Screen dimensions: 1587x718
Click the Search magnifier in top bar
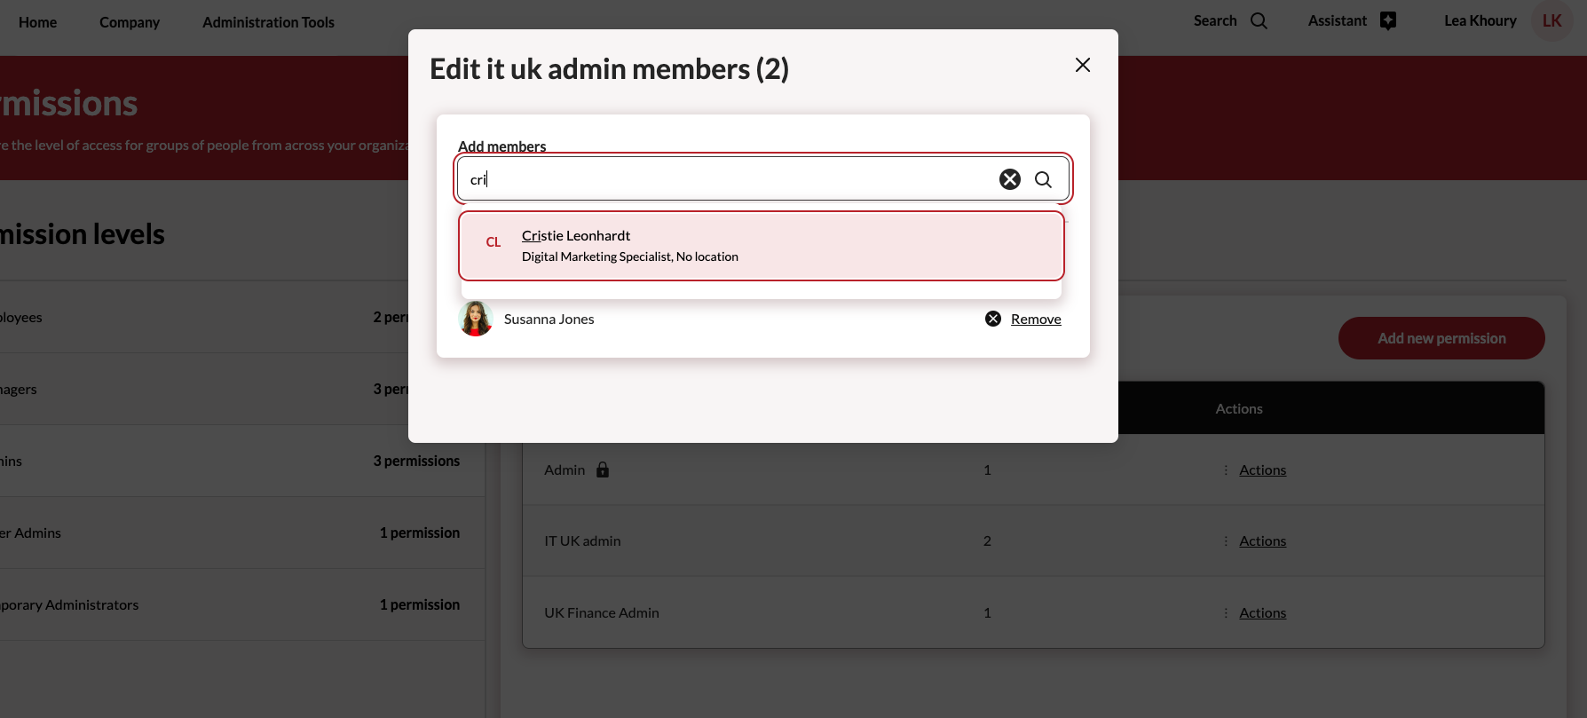[1259, 21]
